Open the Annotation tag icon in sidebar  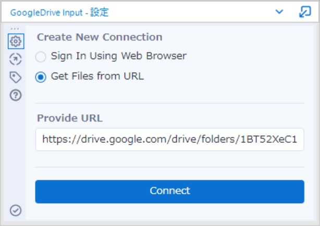16,77
